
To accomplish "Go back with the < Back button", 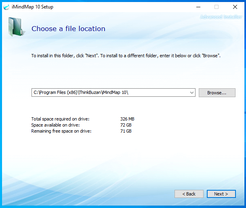I will [189, 194].
